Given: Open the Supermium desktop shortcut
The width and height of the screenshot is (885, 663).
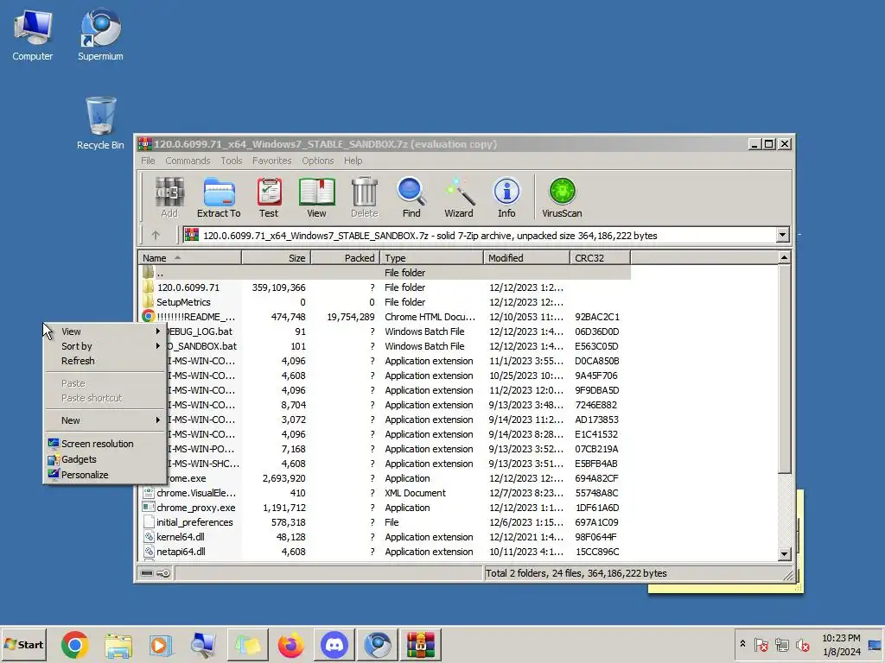Looking at the screenshot, I should [100, 35].
